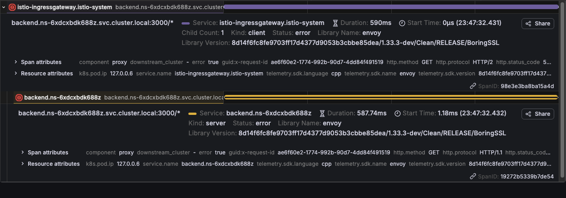Click clock icon beside Start Time 0μs
Image resolution: width=566 pixels, height=198 pixels.
coord(402,23)
